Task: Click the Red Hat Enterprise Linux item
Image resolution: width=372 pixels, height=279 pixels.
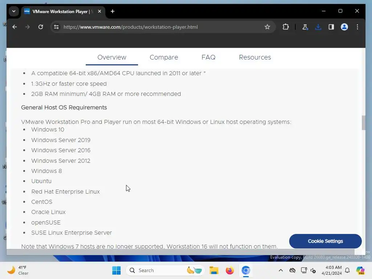Action: click(65, 191)
